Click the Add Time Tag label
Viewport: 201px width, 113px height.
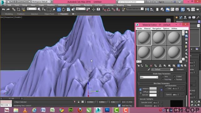tap(127, 105)
